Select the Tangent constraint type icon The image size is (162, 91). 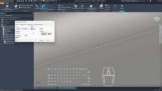[x=23, y=29]
